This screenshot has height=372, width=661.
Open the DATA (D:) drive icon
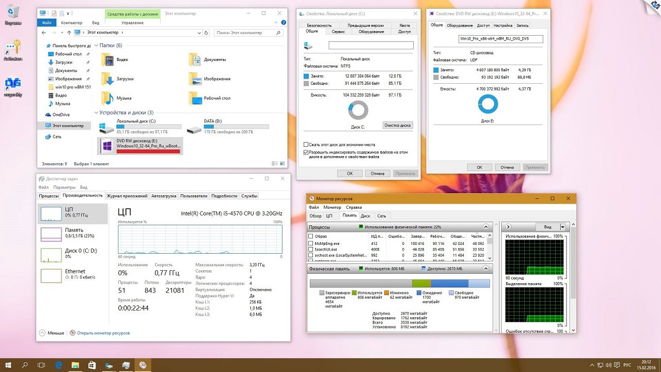(194, 126)
